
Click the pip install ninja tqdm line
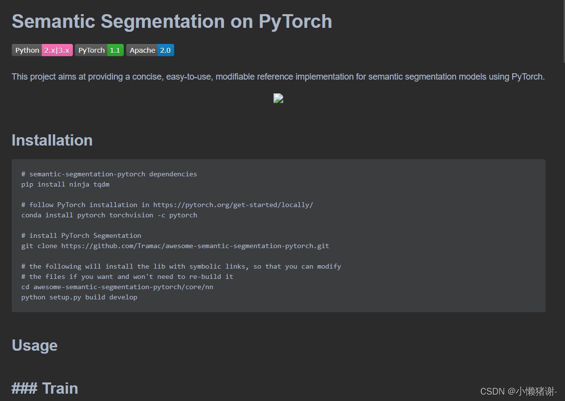tap(65, 184)
